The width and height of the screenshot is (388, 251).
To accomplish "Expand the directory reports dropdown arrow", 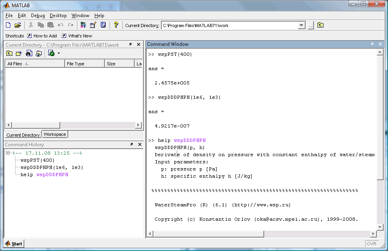I will (59, 53).
